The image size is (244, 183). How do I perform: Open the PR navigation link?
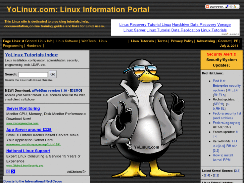tap(236, 41)
